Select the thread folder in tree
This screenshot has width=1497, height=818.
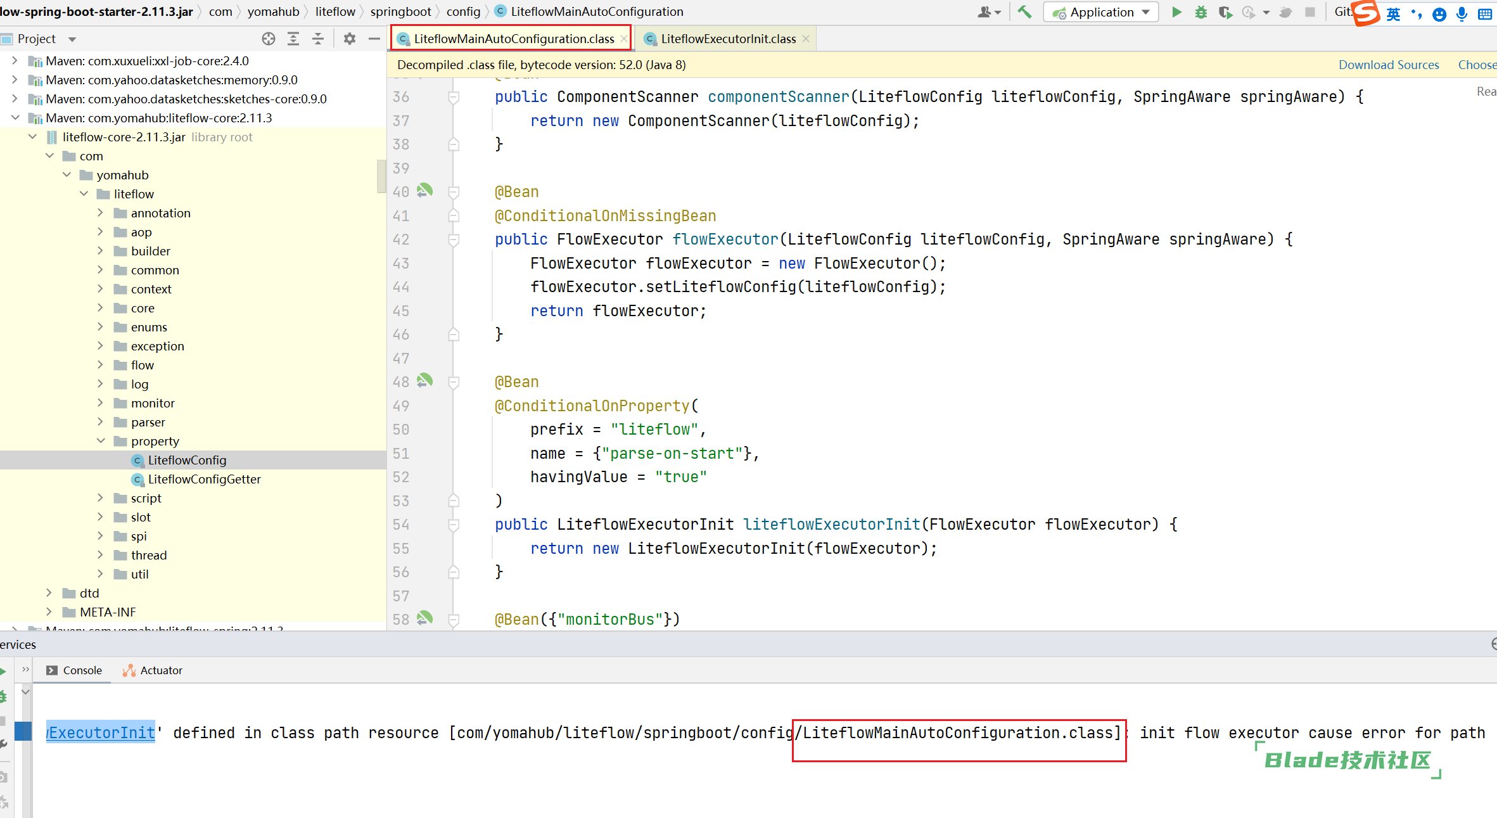tap(149, 555)
